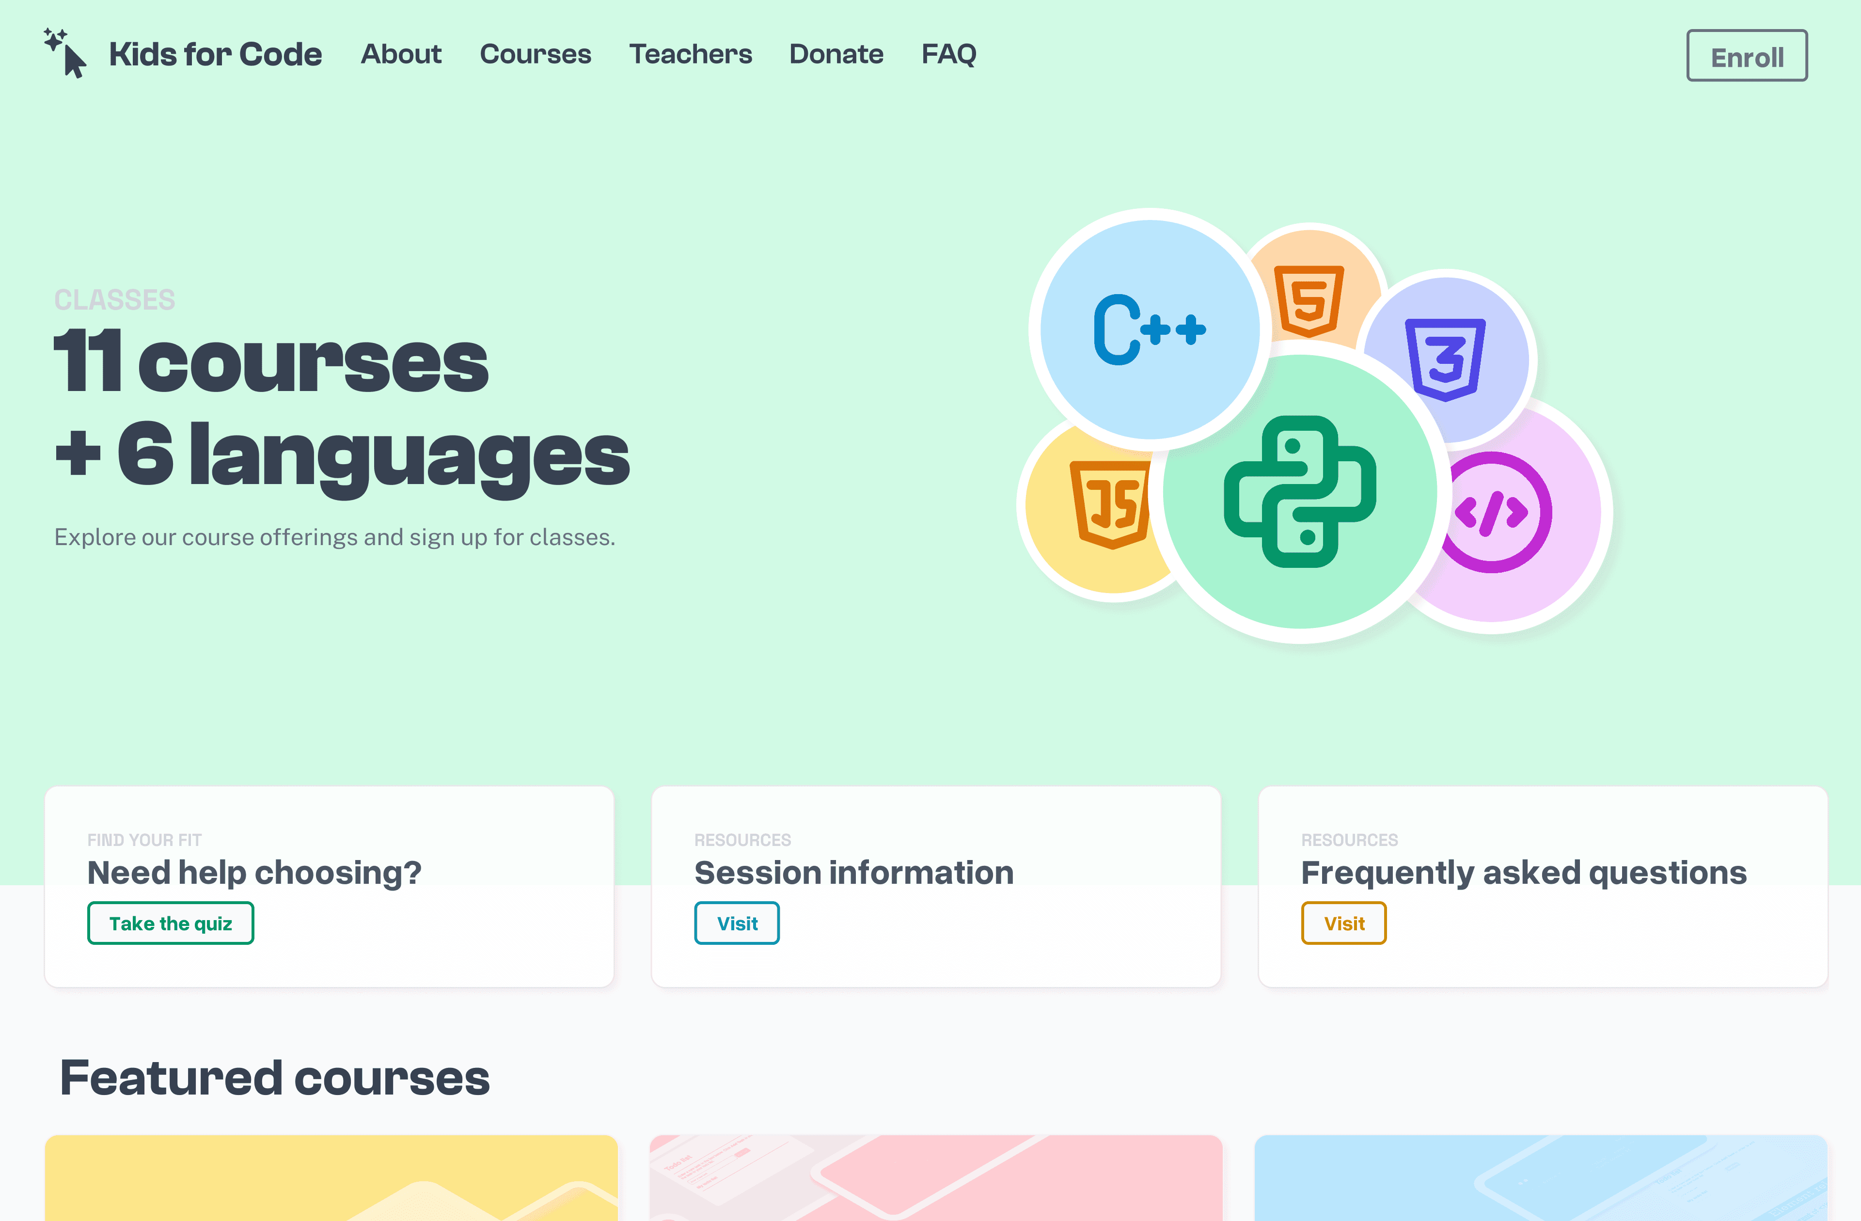The height and width of the screenshot is (1221, 1861).
Task: Open the About menu item
Action: click(x=401, y=54)
